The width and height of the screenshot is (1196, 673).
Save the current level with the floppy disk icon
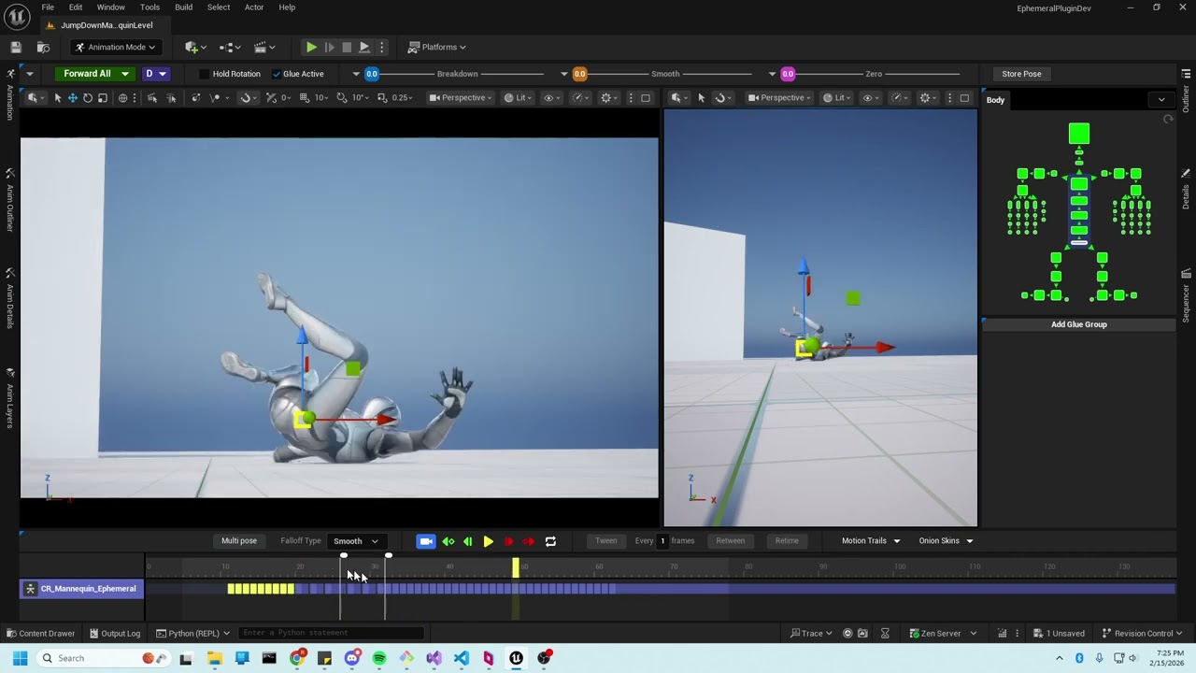tap(16, 47)
